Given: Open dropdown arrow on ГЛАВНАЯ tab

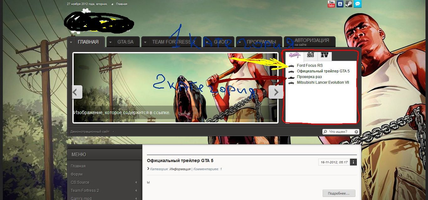Looking at the screenshot, I should [x=71, y=42].
